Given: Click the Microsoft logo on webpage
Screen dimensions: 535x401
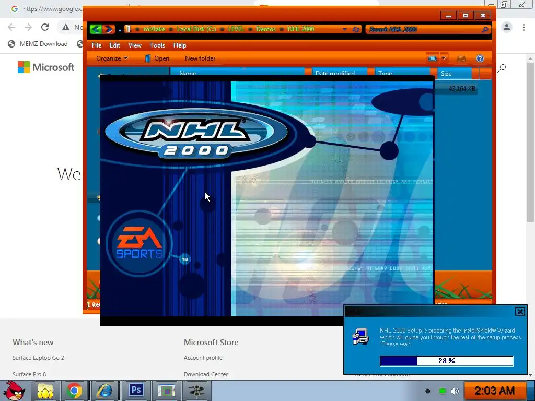Looking at the screenshot, I should [46, 67].
